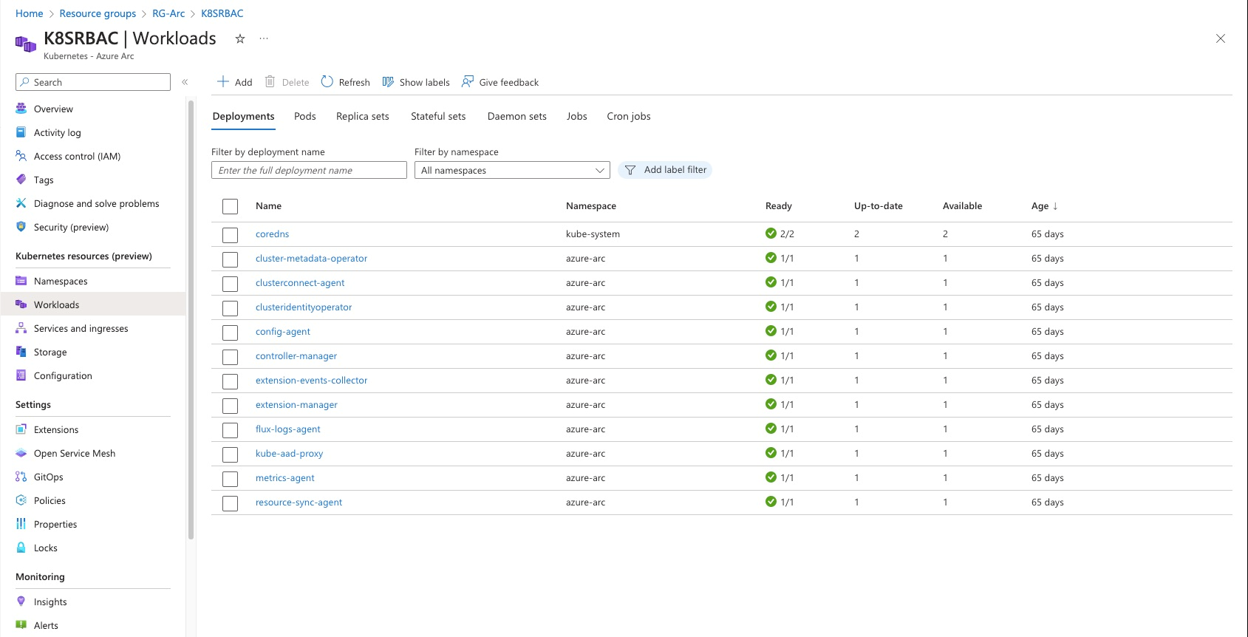Viewport: 1248px width, 637px height.
Task: Click the Diagnose and solve problems icon
Action: [x=21, y=203]
